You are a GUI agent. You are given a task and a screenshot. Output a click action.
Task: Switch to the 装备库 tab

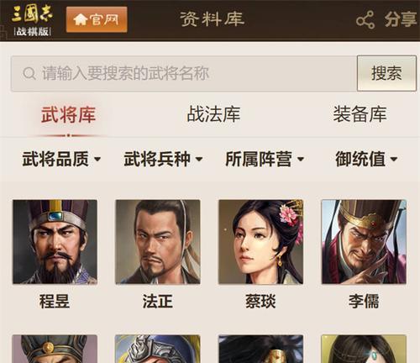click(x=360, y=114)
